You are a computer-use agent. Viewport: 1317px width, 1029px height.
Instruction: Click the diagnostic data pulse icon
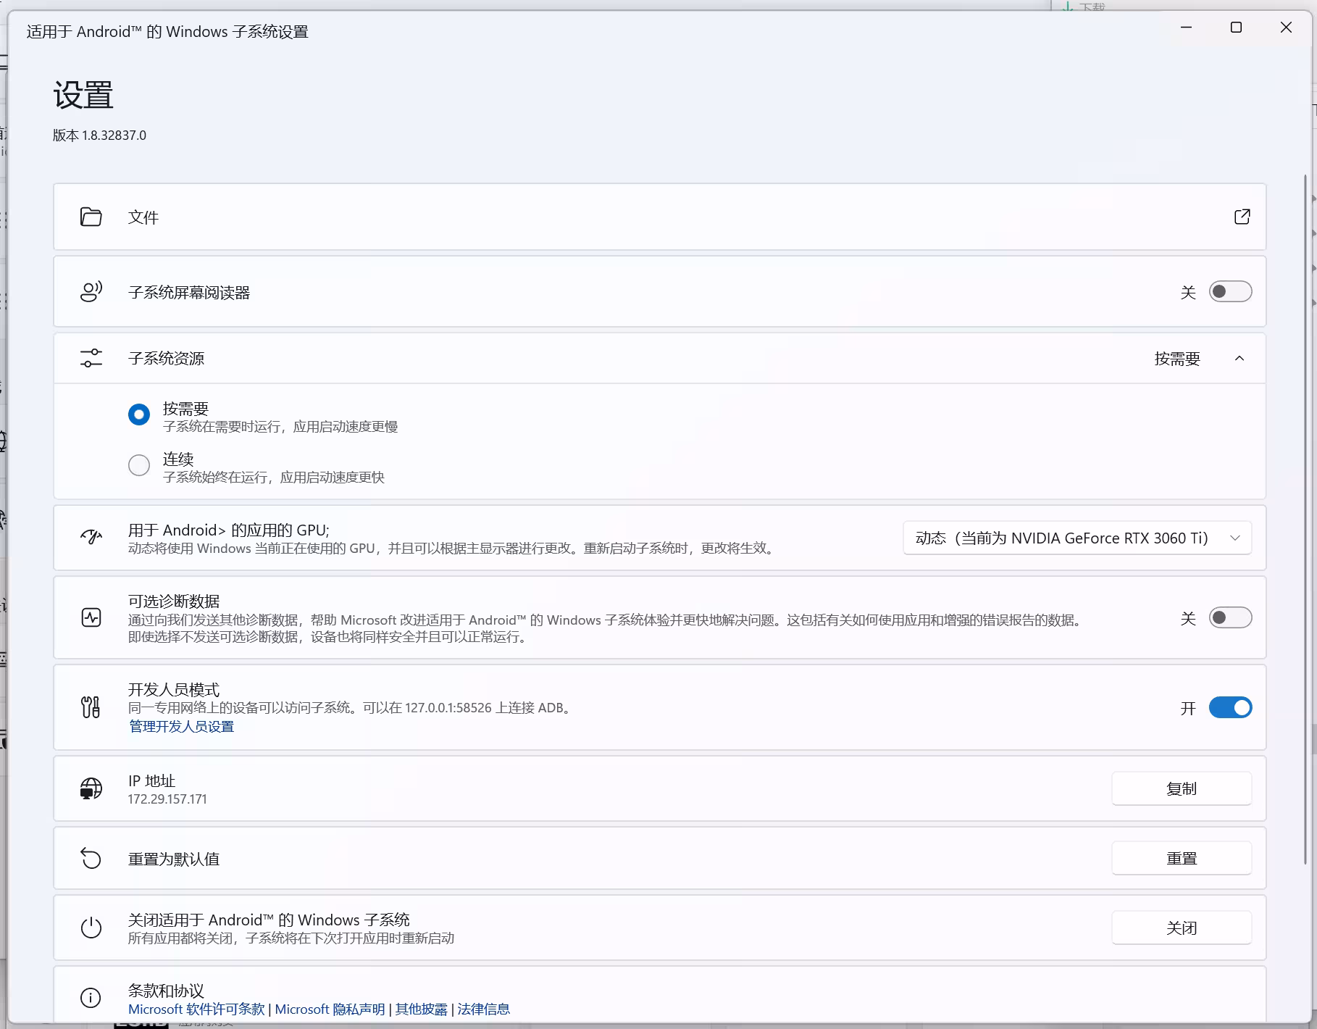tap(91, 617)
